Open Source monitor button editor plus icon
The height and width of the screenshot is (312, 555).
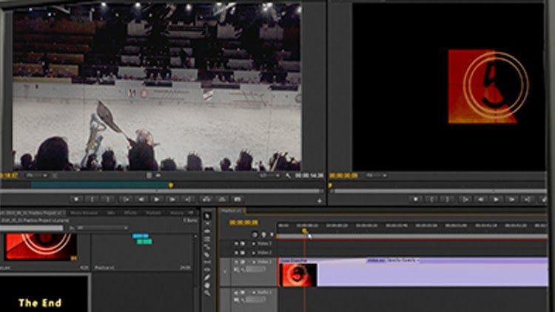pyautogui.click(x=319, y=201)
